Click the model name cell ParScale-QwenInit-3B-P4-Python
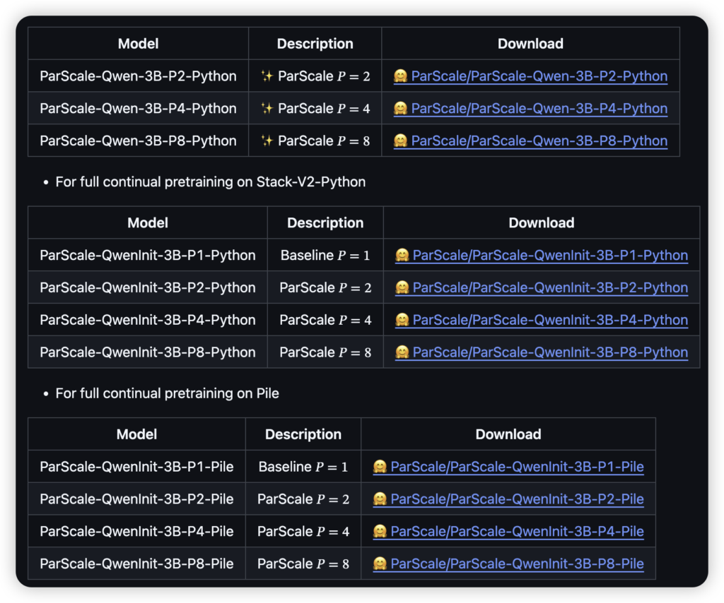This screenshot has width=724, height=603. [x=148, y=320]
